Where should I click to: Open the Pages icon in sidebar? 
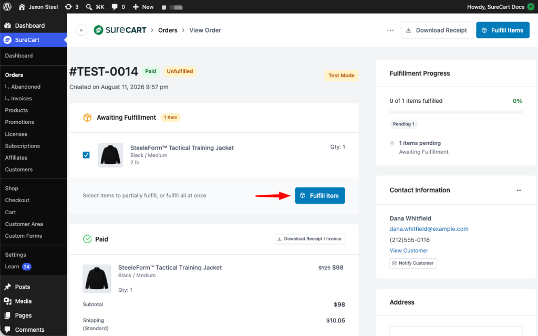coord(7,316)
